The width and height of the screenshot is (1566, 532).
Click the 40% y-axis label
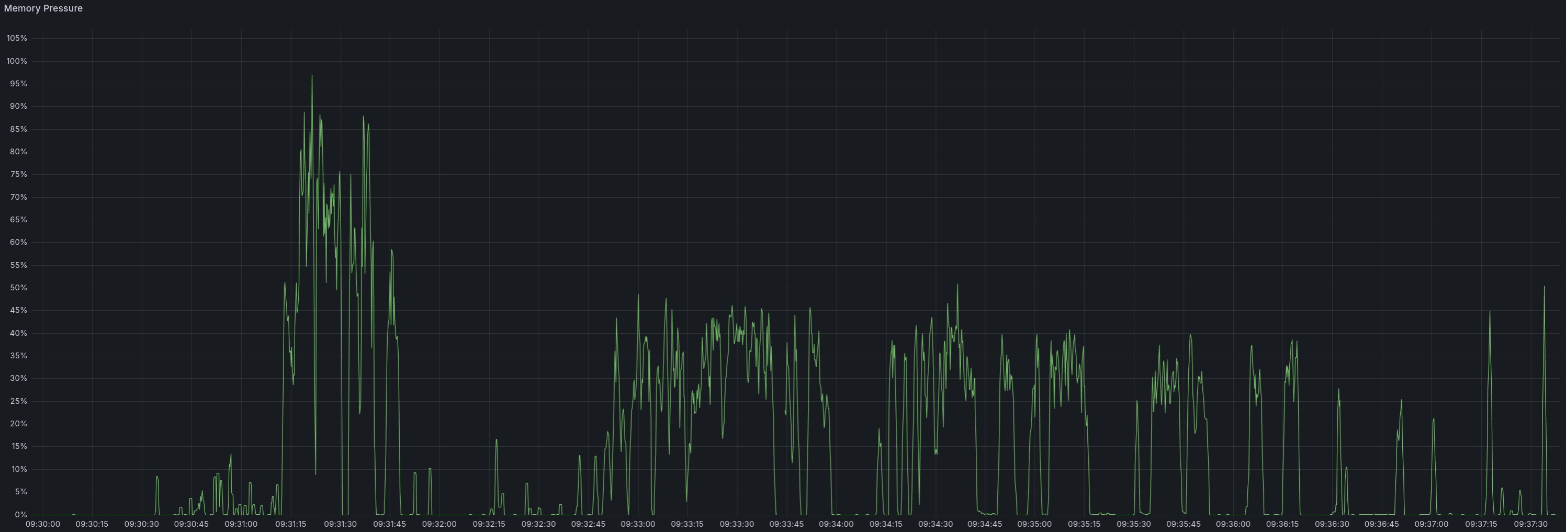point(19,334)
